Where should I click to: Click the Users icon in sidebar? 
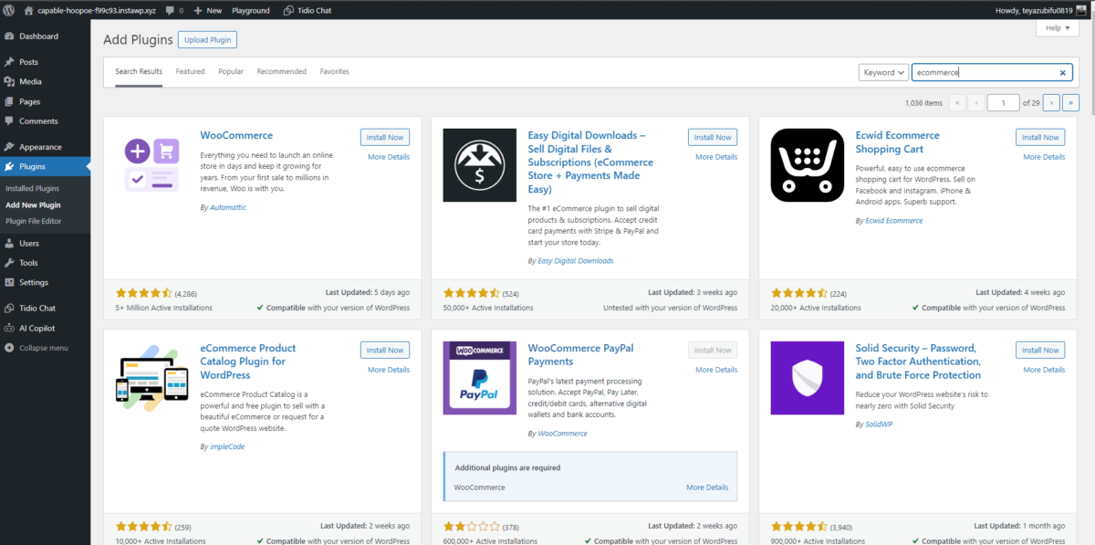(9, 244)
